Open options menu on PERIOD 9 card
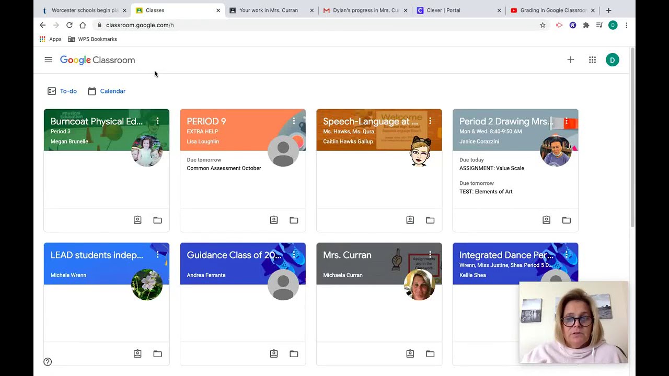Screen dimensions: 669x376 (294, 121)
